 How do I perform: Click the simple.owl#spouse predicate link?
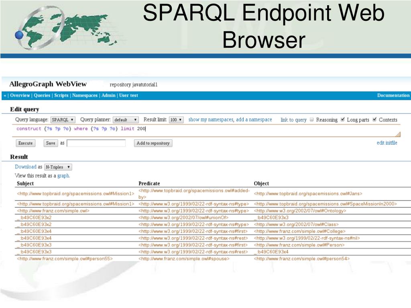tap(184, 259)
